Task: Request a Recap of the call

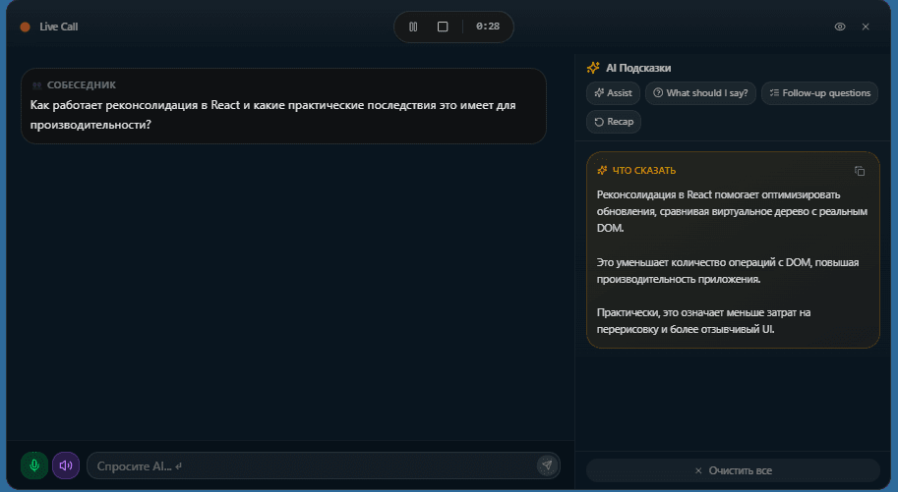Action: [614, 122]
